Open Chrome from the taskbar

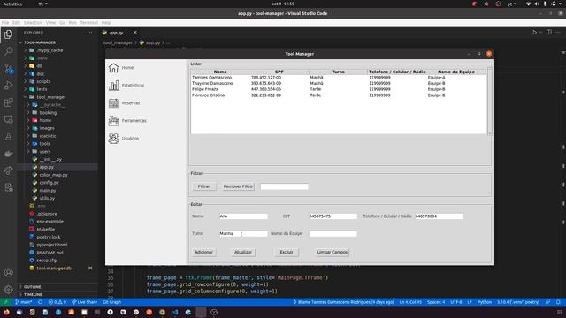(162, 312)
